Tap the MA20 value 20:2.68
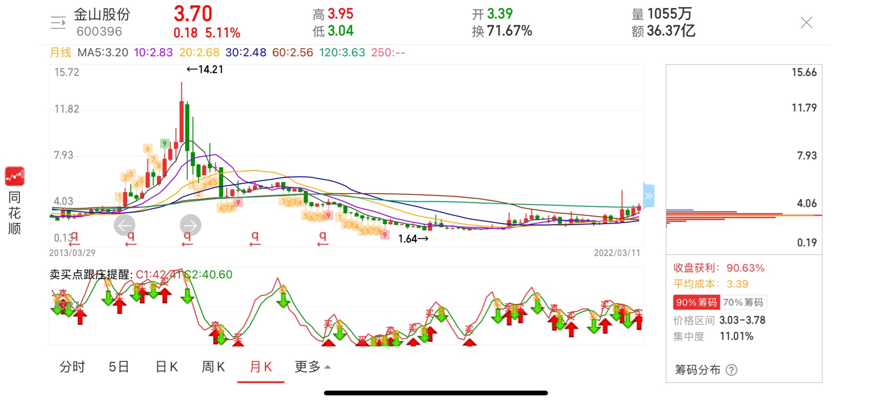Image resolution: width=872 pixels, height=403 pixels. pyautogui.click(x=199, y=52)
